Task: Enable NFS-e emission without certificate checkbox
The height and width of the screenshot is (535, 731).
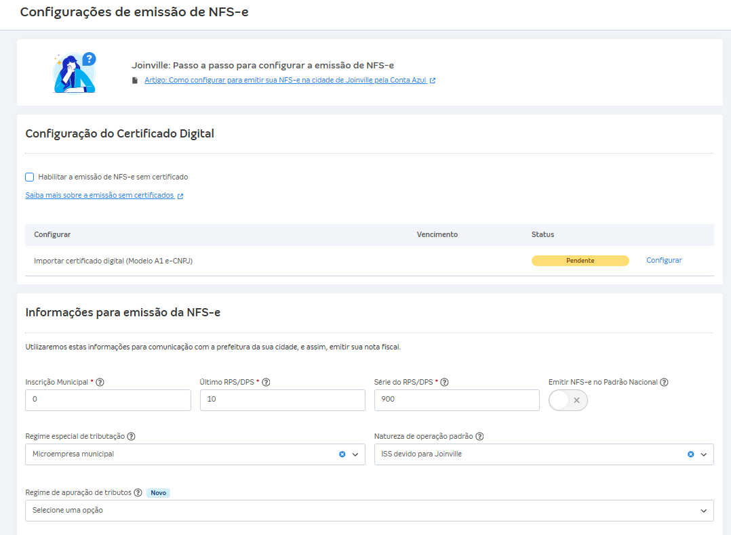Action: pyautogui.click(x=29, y=177)
